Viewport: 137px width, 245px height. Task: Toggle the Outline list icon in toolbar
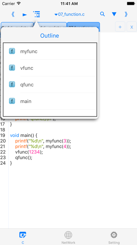[x=37, y=14]
